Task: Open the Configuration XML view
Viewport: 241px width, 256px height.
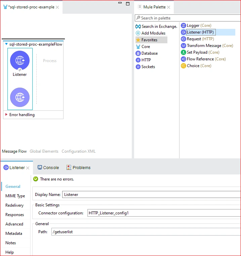Action: [x=79, y=151]
